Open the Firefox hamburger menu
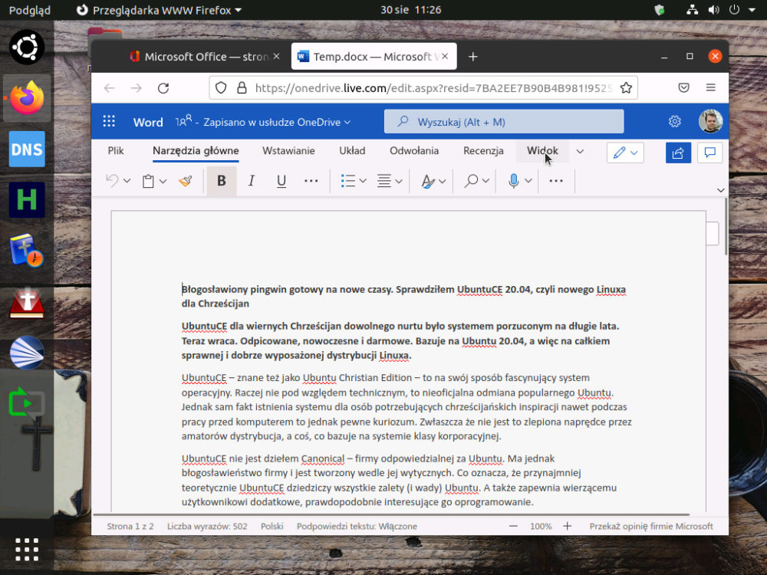 pos(711,88)
